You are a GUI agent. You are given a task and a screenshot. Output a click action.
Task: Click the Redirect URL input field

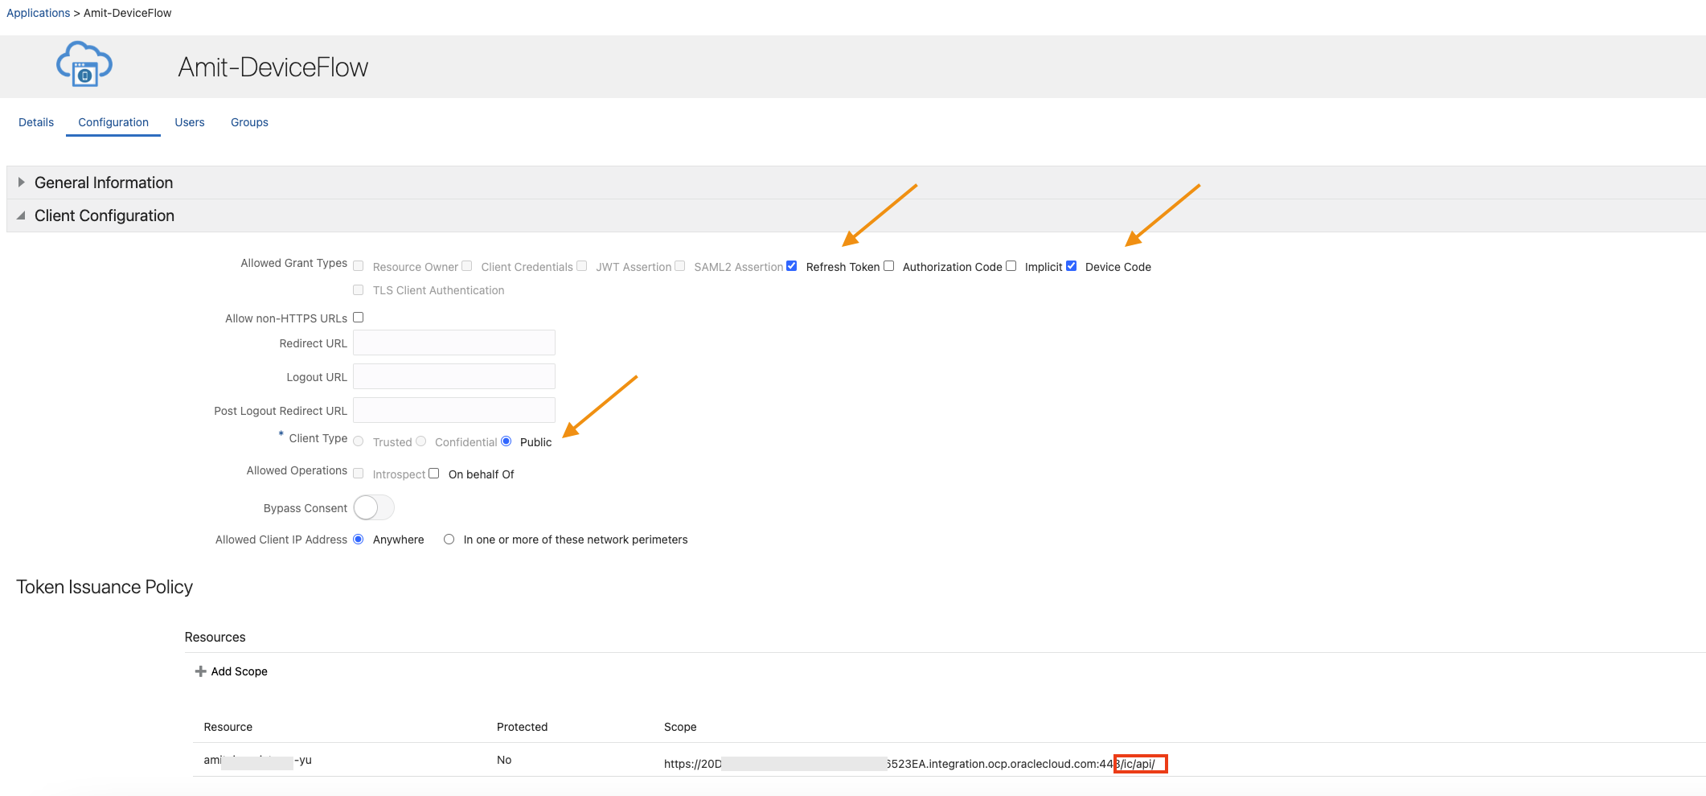pyautogui.click(x=453, y=342)
